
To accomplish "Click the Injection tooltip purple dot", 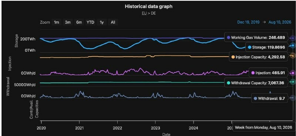I will 253,73.
